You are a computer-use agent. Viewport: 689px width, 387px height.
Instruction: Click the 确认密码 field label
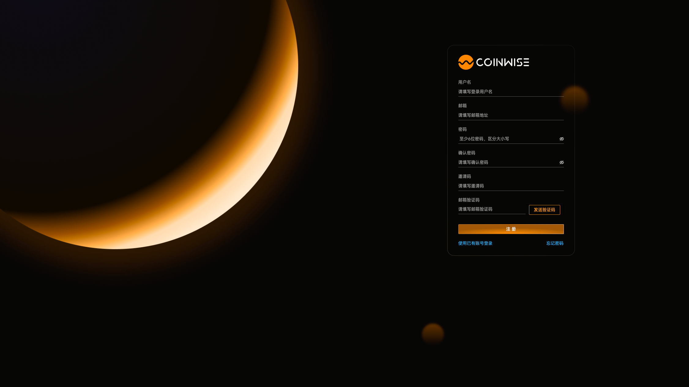click(x=467, y=153)
